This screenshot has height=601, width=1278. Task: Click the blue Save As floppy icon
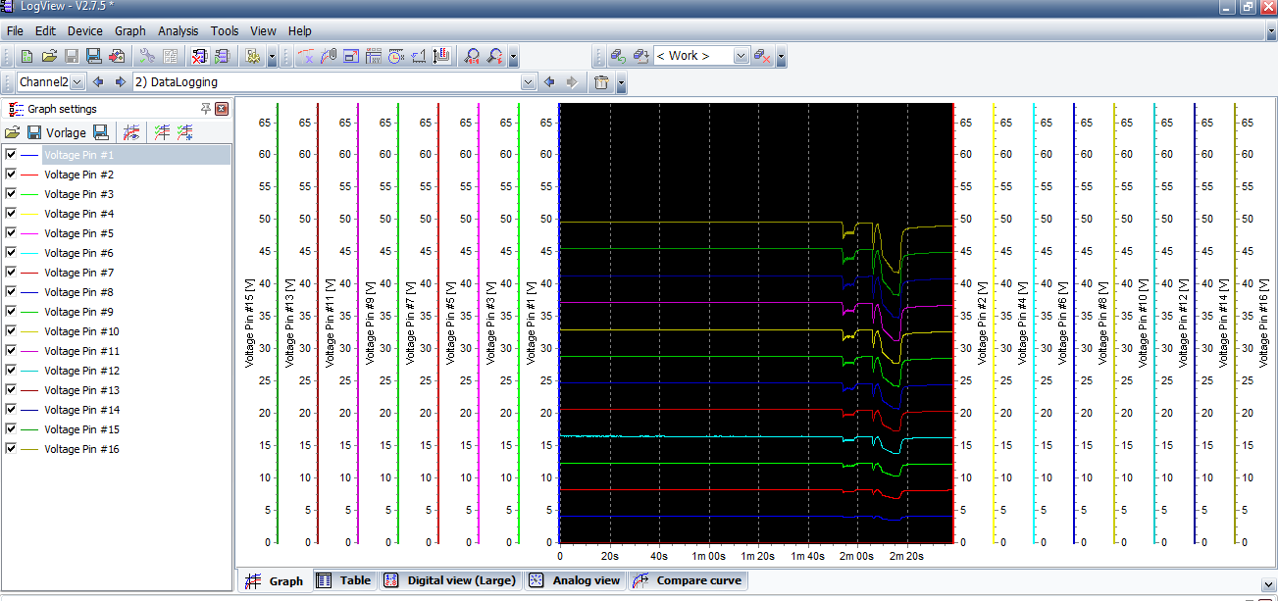[94, 56]
